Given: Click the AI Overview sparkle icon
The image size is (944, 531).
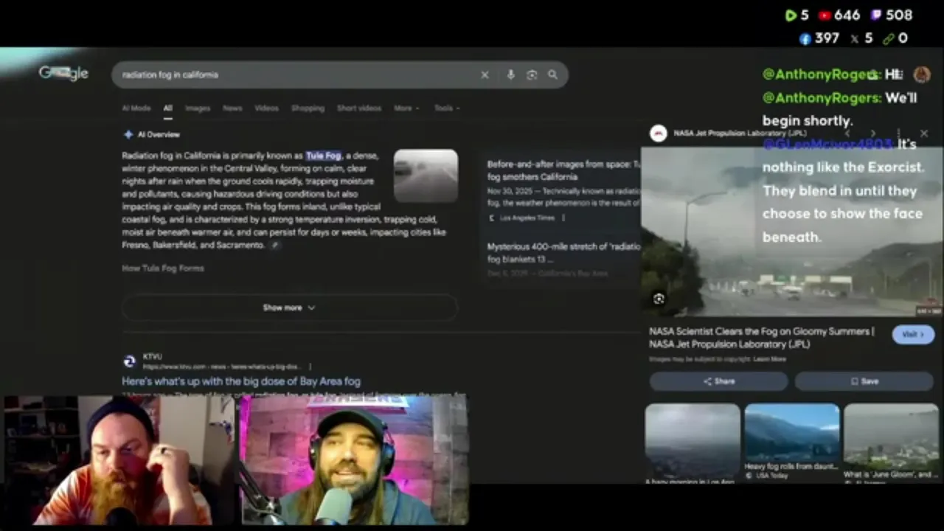Looking at the screenshot, I should pos(128,134).
